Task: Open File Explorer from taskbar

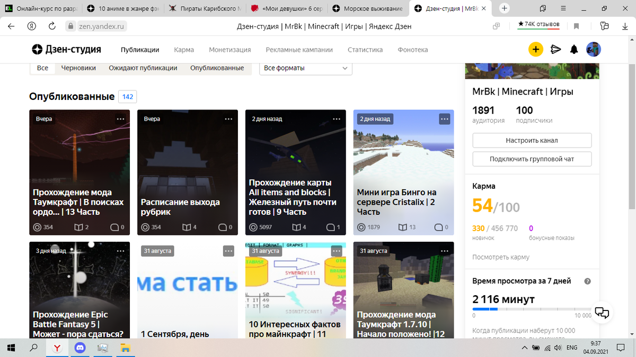Action: pos(126,348)
